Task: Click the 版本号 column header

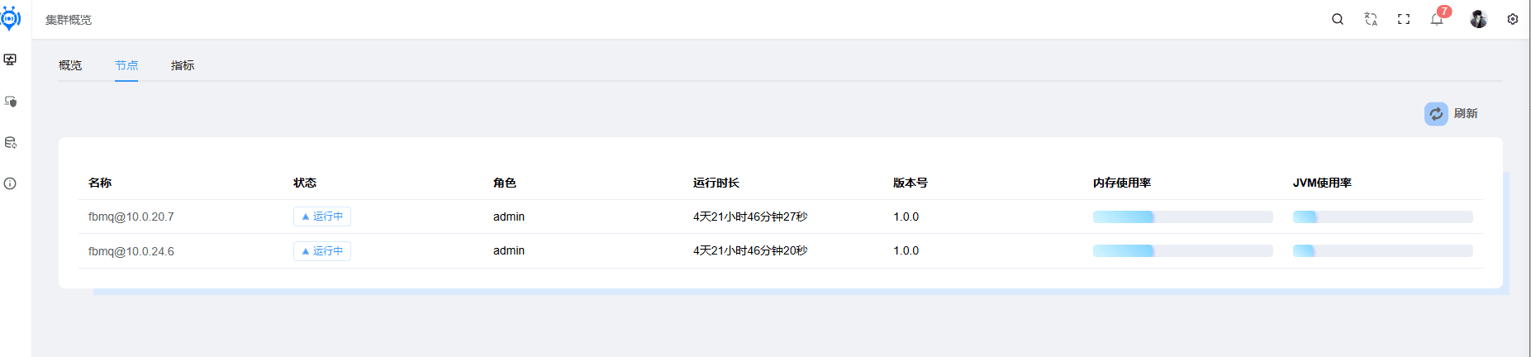Action: 911,183
